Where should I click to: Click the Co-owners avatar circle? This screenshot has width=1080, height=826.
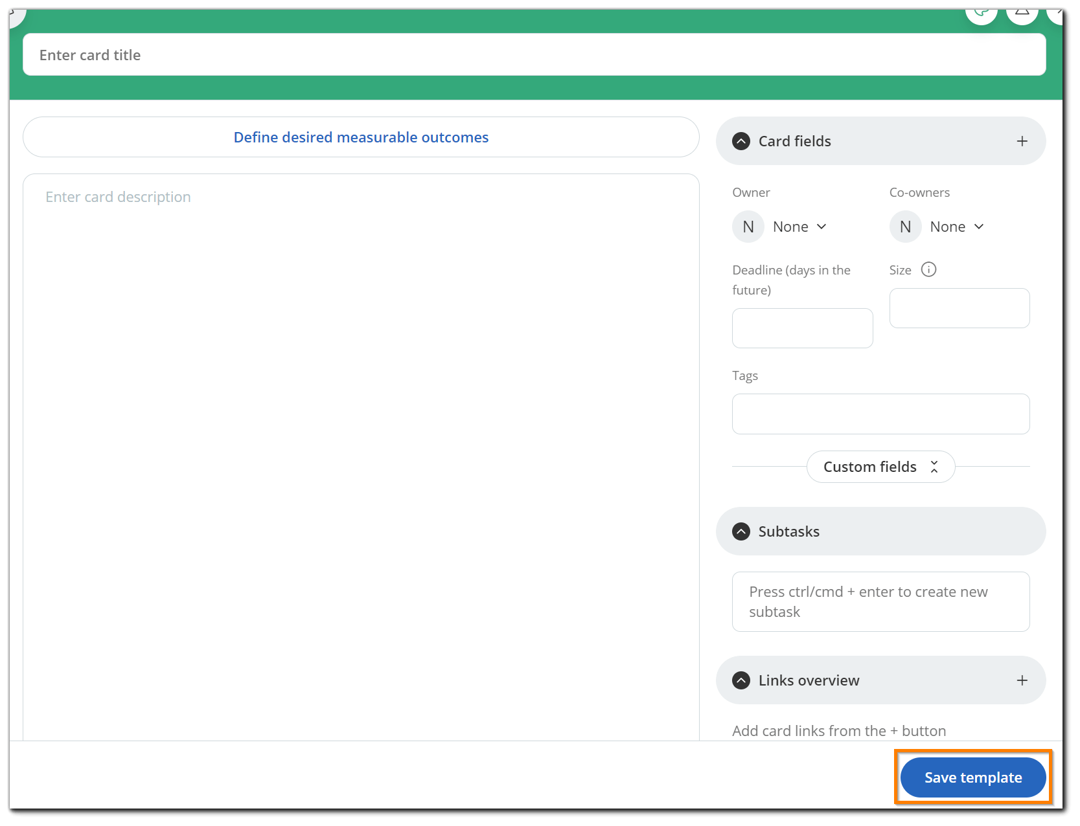point(905,226)
